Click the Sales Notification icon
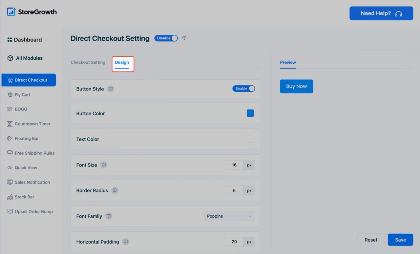The width and height of the screenshot is (420, 254). tap(10, 182)
